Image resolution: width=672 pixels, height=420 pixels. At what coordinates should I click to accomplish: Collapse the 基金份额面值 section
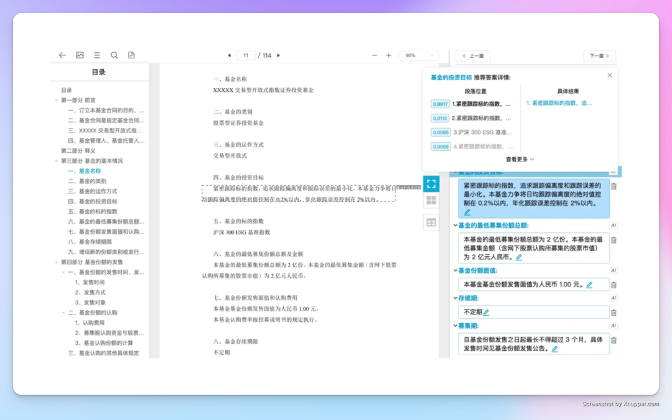point(455,271)
